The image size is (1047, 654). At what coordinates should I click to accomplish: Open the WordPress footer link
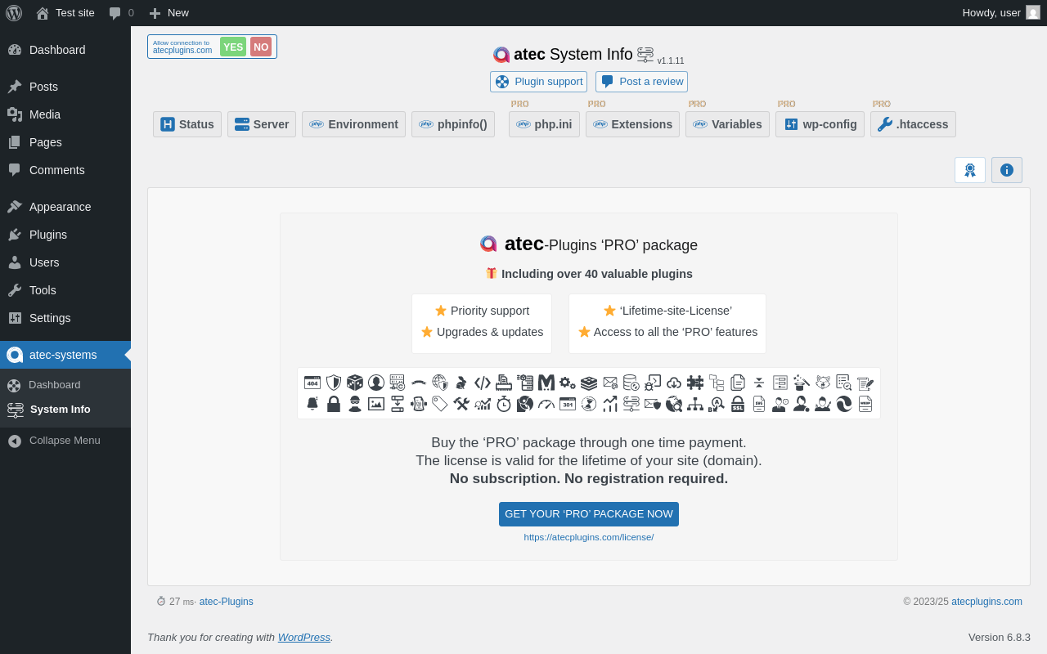click(x=304, y=637)
